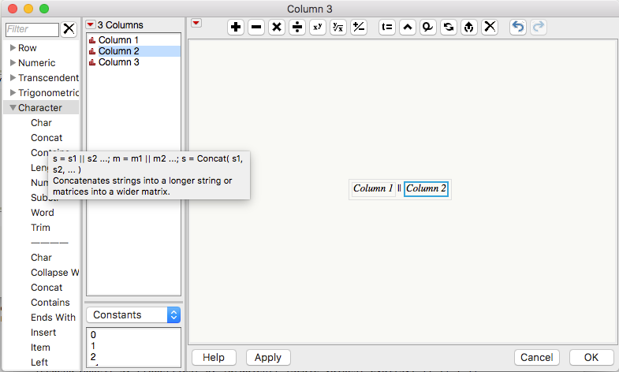Screen dimensions: 619x372
Task: Click the Subtract (minus) operator button
Action: [x=256, y=28]
